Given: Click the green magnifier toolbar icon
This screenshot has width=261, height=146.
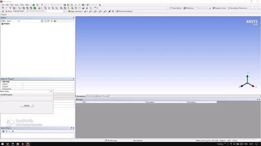Looking at the screenshot, I should pyautogui.click(x=72, y=8).
